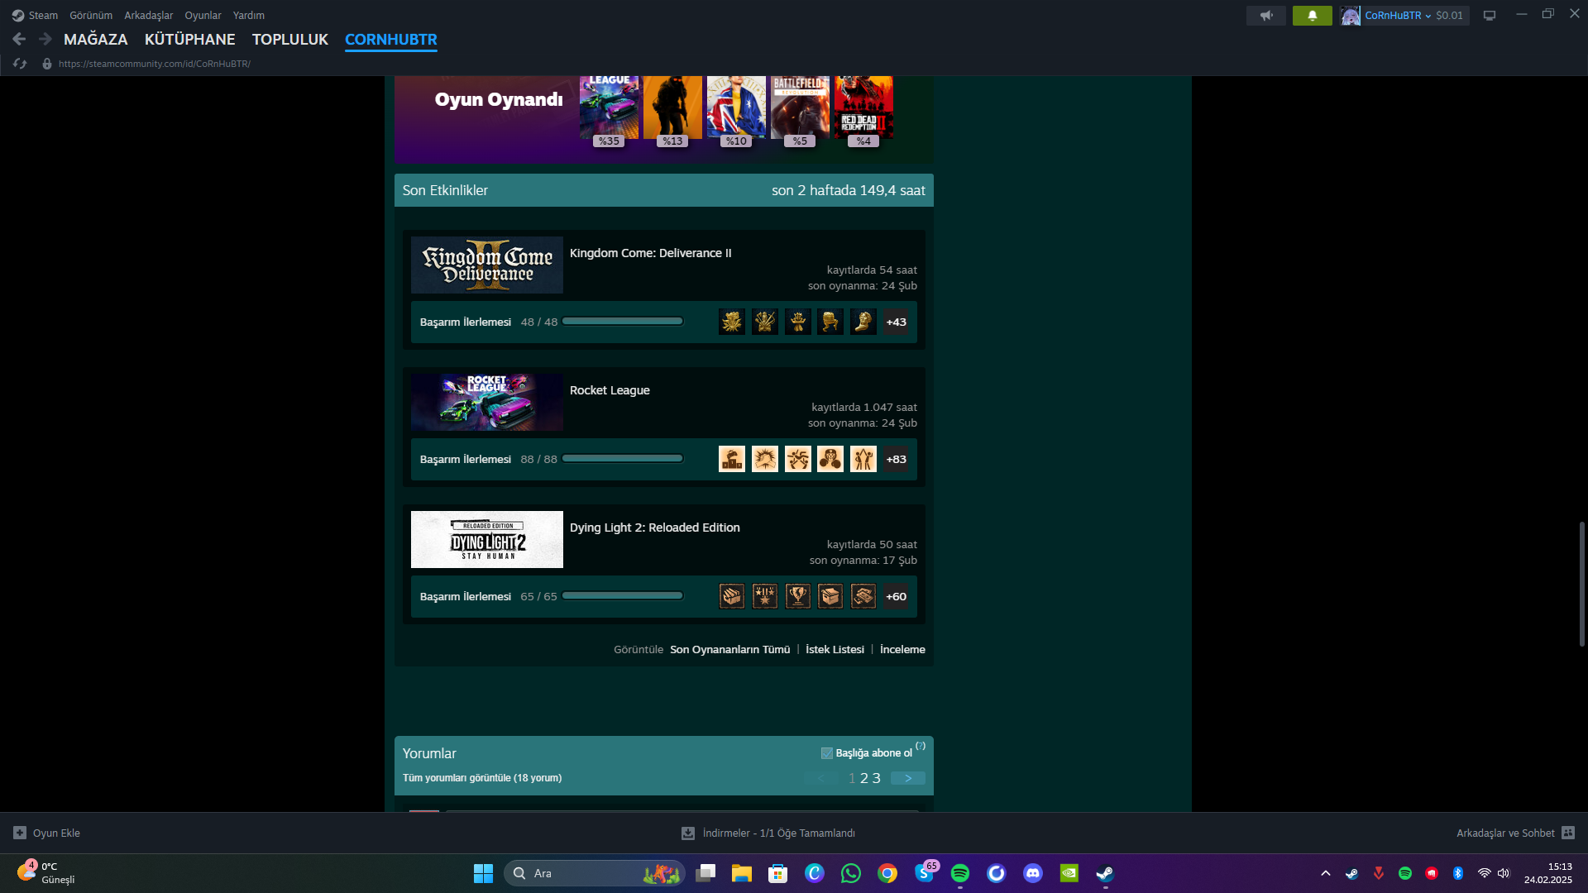
Task: Open Son Oynananların Tümü link
Action: pos(729,649)
